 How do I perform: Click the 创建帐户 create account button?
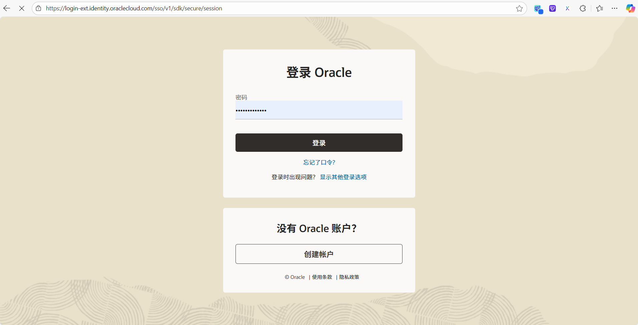coord(319,254)
